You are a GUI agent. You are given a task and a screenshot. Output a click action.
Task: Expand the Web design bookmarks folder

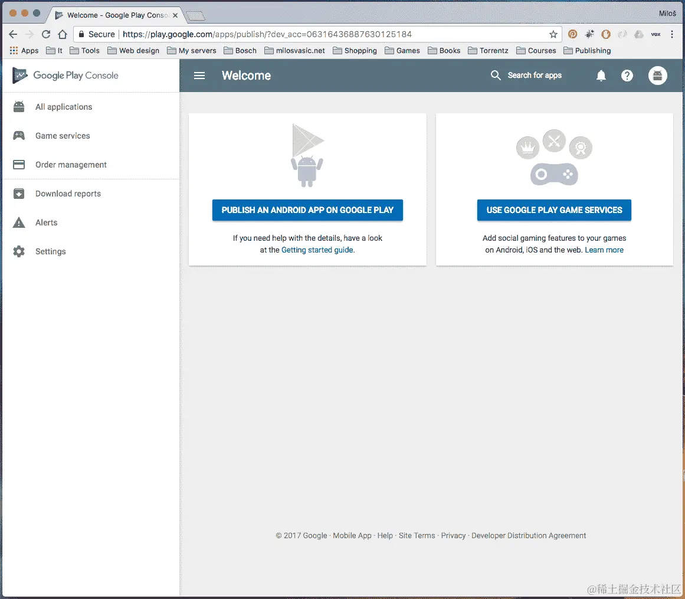(x=133, y=51)
